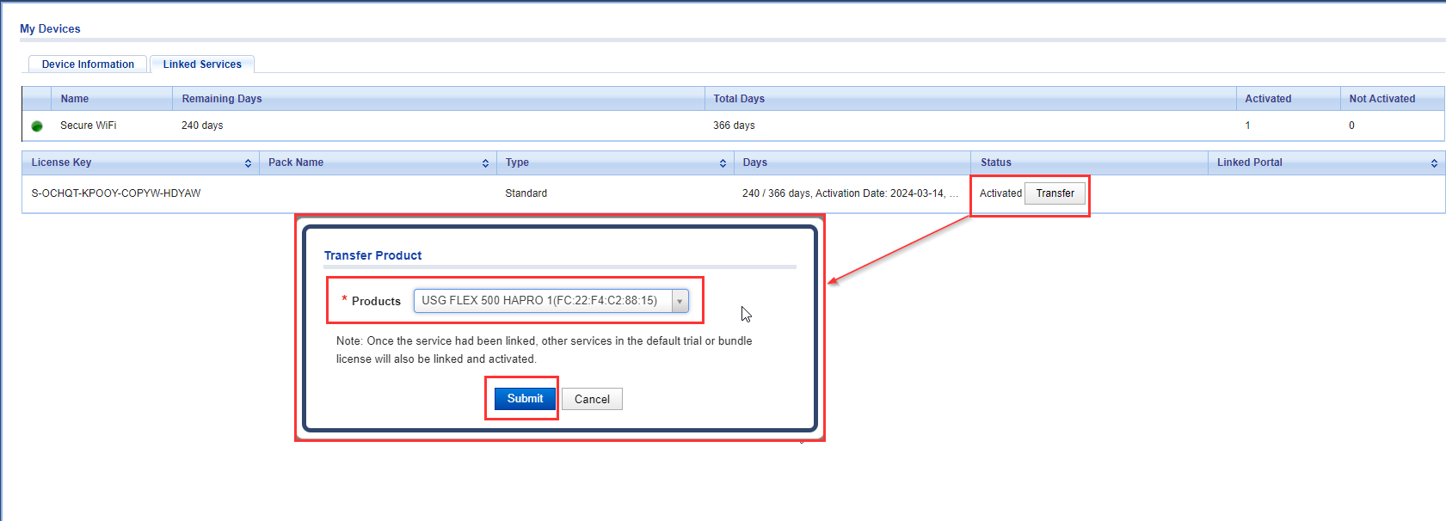Expand the Products dropdown arrow

(x=680, y=301)
